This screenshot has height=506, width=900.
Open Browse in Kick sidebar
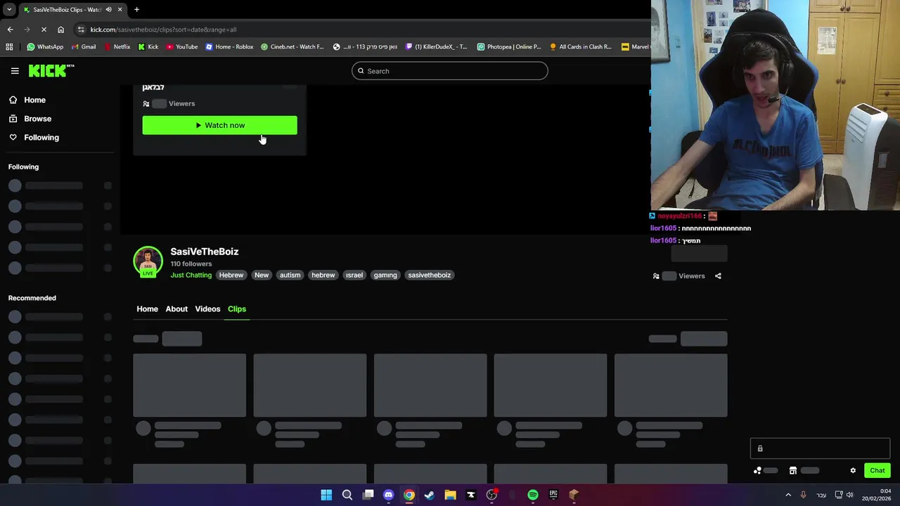coord(37,119)
